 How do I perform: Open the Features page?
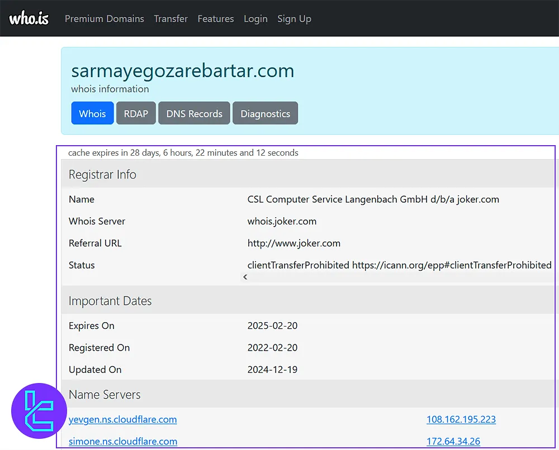[x=216, y=18]
